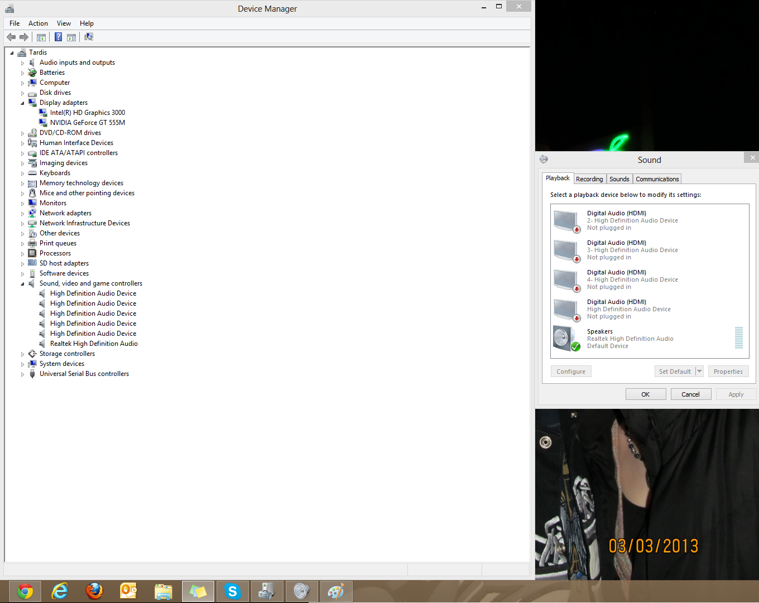Select Digital Audio (HDMI) 3- High Definition Audio Device

click(650, 250)
